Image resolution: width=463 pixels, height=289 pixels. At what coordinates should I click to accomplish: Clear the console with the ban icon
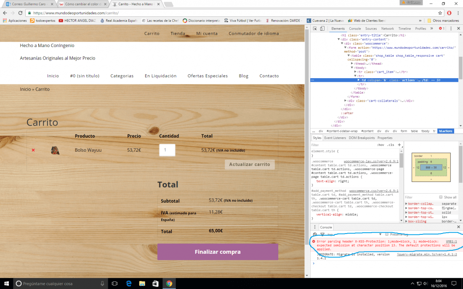(315, 234)
